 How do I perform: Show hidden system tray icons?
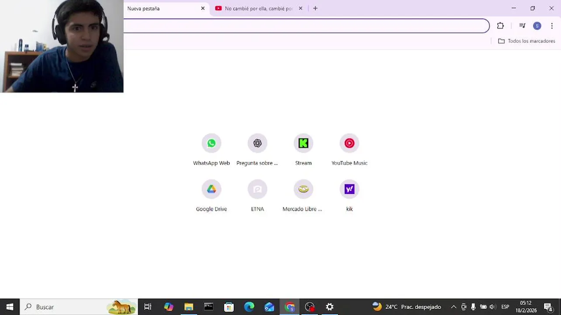(454, 307)
